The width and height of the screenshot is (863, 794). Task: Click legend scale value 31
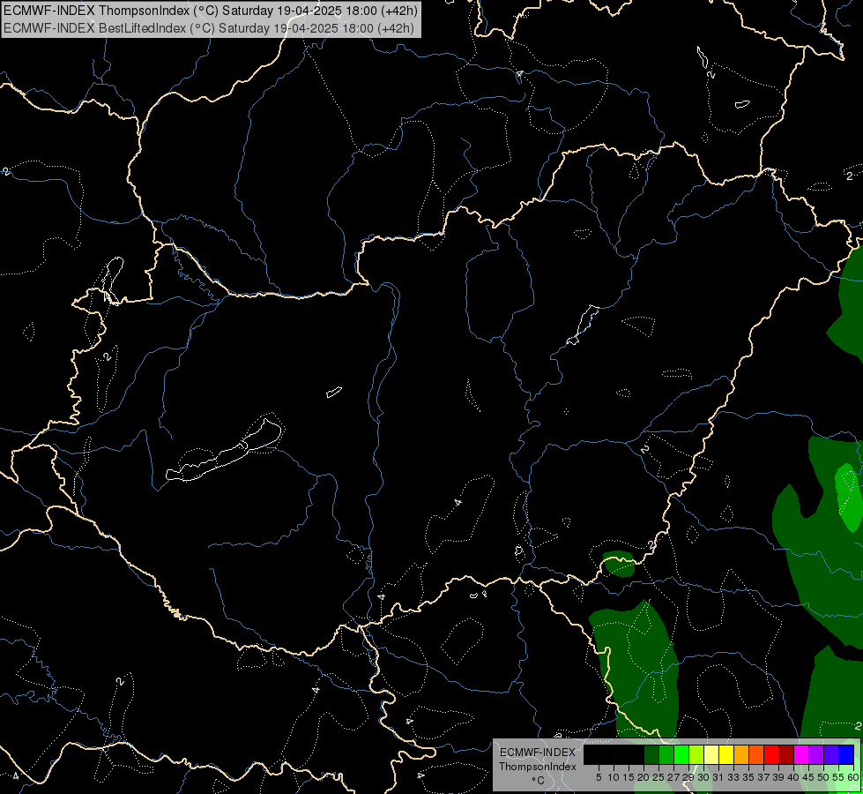click(x=718, y=777)
